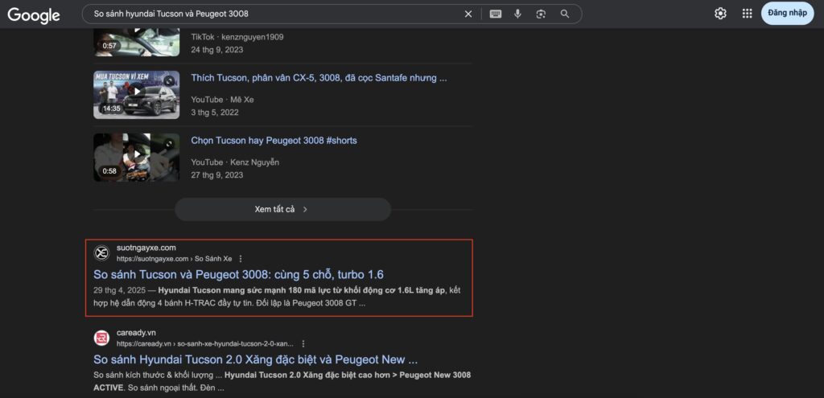Search by image with the Lens icon

pyautogui.click(x=541, y=14)
